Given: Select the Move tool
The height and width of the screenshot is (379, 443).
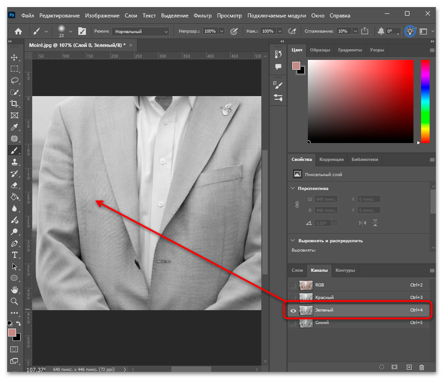Looking at the screenshot, I should pos(14,58).
